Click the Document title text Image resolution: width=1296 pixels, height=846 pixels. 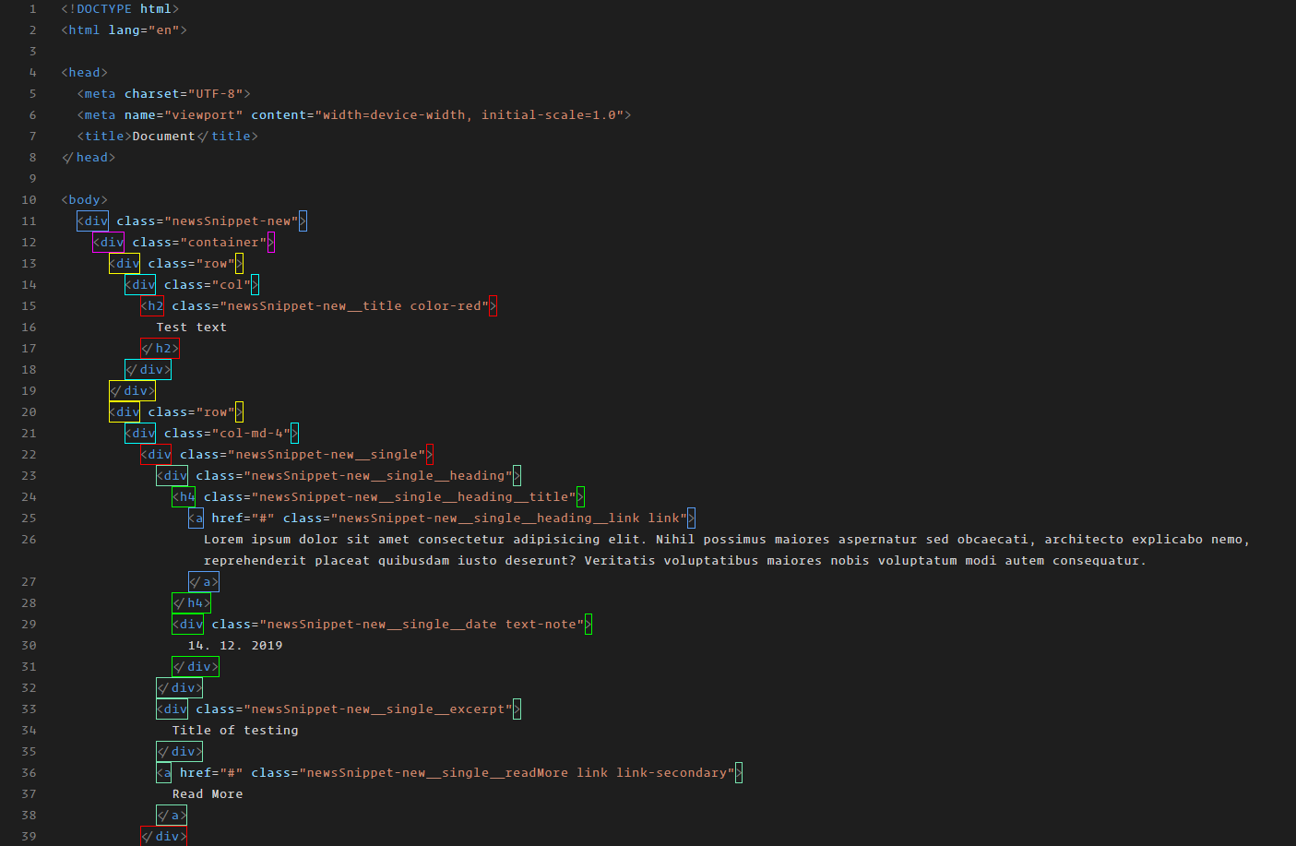click(163, 137)
